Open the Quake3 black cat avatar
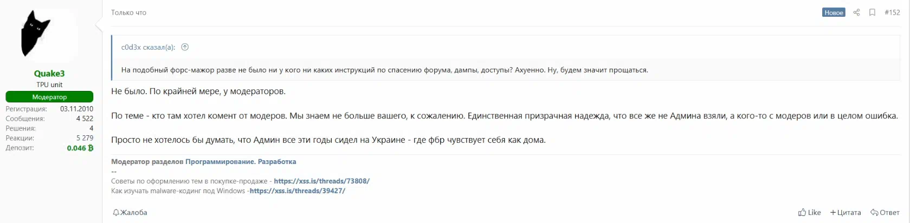 tap(49, 34)
